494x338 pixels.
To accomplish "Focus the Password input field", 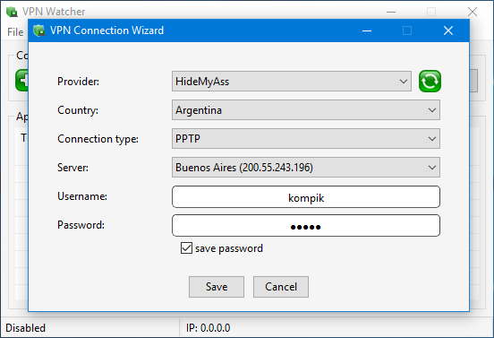I will (x=306, y=226).
